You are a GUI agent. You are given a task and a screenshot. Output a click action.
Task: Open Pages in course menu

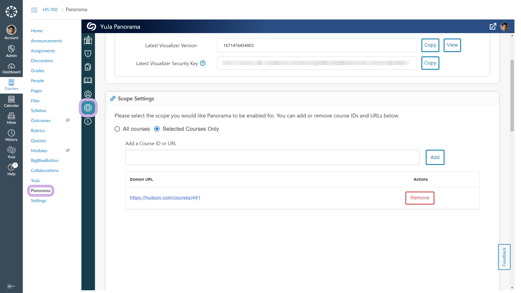point(36,91)
